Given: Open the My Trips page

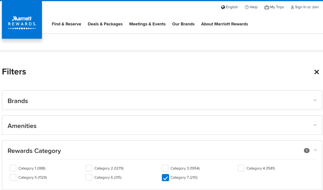Looking at the screenshot, I should coord(276,7).
